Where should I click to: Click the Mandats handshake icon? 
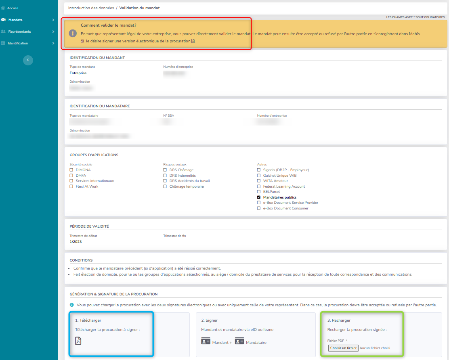(3, 20)
